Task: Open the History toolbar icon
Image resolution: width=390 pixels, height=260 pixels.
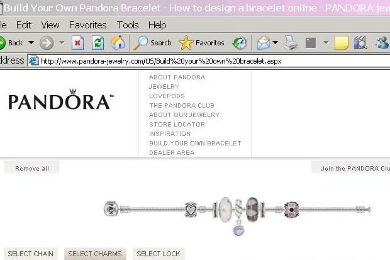Action: click(240, 43)
